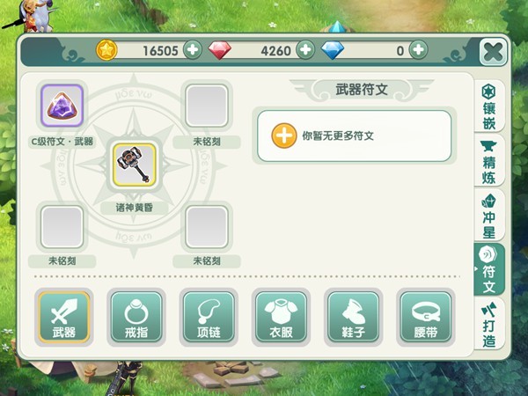Click the purple C级符文 rune gem
Screen dimensions: 528x396
[62, 106]
